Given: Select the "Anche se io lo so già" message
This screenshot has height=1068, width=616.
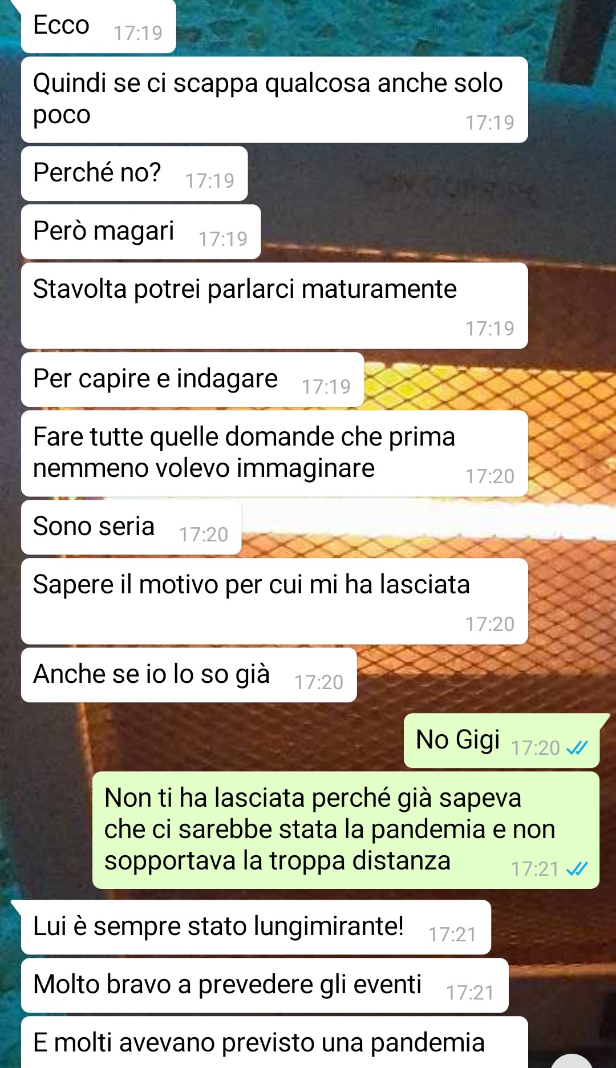Looking at the screenshot, I should click(x=189, y=675).
